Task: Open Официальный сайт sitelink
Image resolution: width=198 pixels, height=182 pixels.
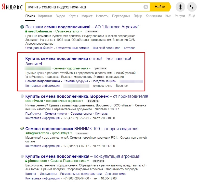Action: tap(39, 48)
